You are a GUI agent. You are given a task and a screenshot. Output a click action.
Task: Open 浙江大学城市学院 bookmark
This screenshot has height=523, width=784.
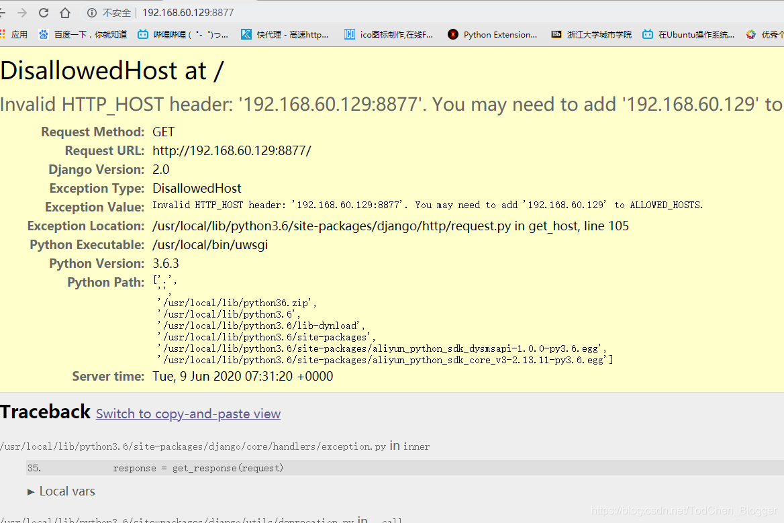click(591, 34)
